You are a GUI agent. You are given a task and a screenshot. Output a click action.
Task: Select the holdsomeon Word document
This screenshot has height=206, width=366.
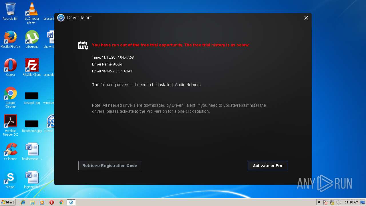[x=31, y=152]
